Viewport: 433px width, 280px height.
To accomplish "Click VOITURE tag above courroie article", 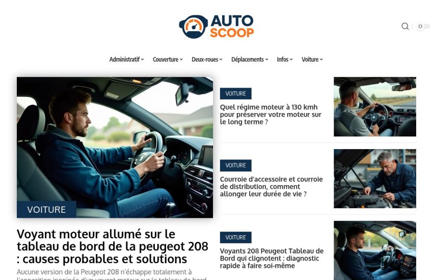I will tap(235, 165).
